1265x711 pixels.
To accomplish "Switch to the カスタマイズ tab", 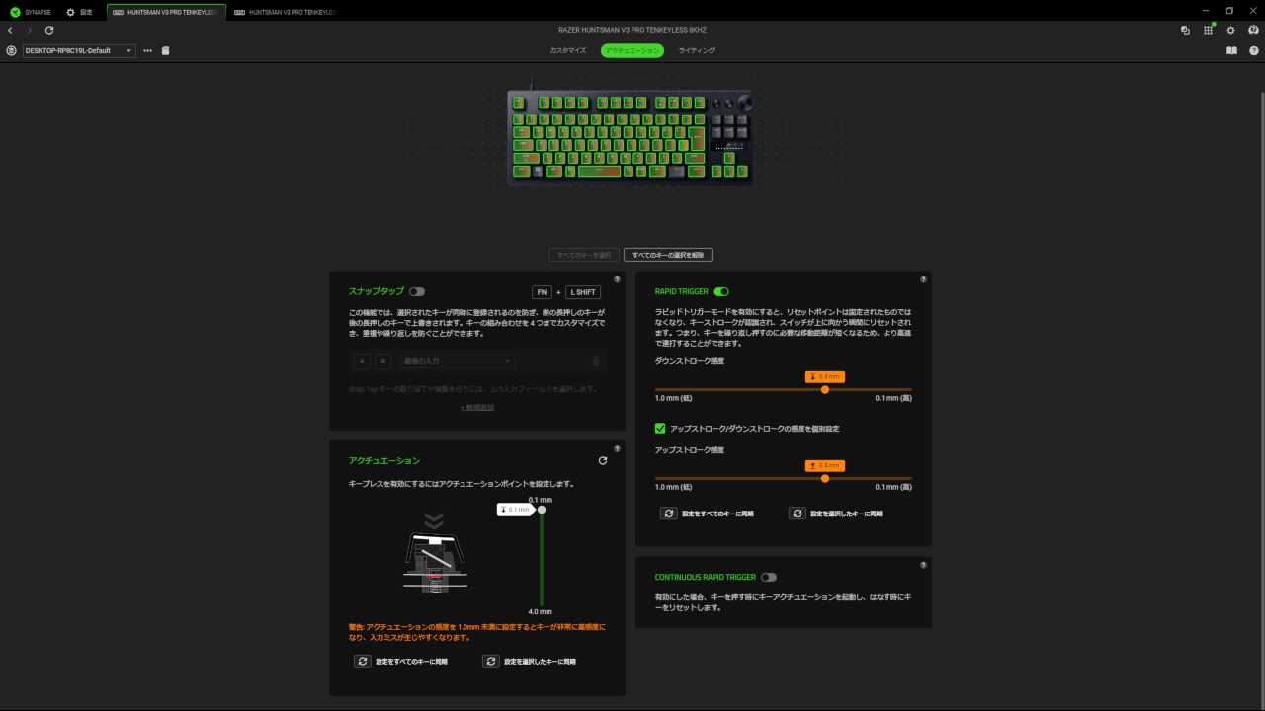I will [x=568, y=50].
